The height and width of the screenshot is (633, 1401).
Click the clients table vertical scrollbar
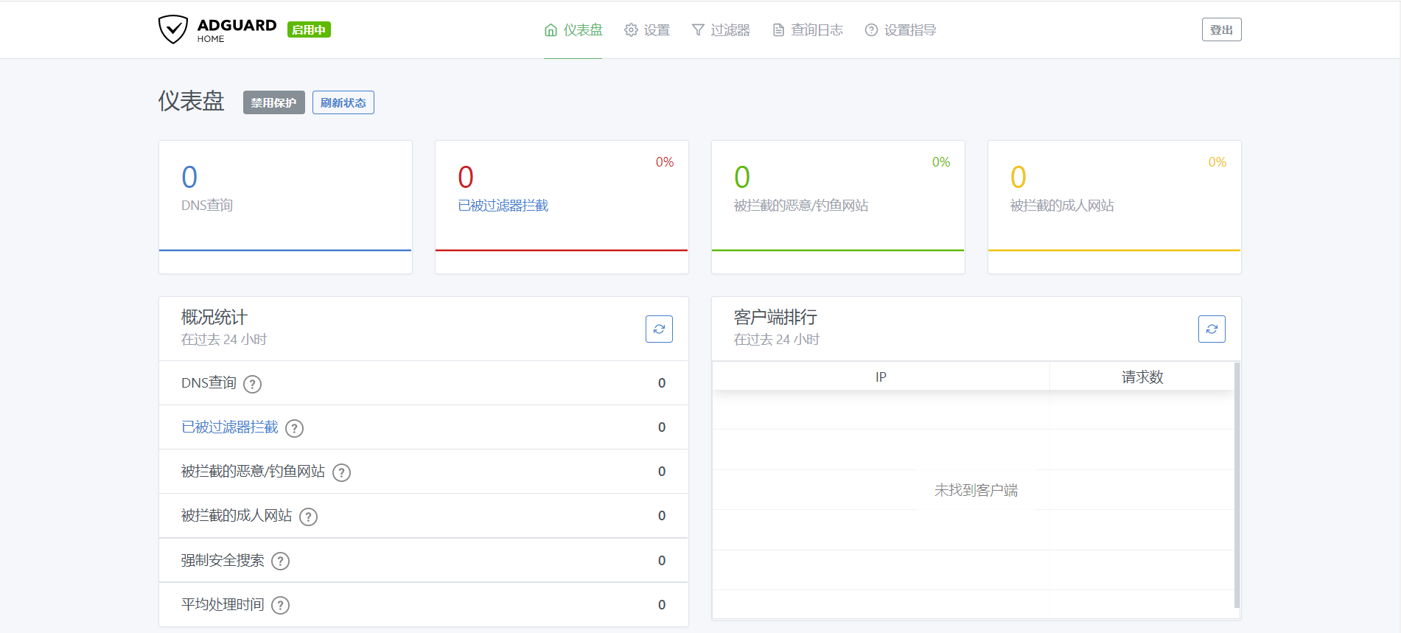coord(1237,485)
